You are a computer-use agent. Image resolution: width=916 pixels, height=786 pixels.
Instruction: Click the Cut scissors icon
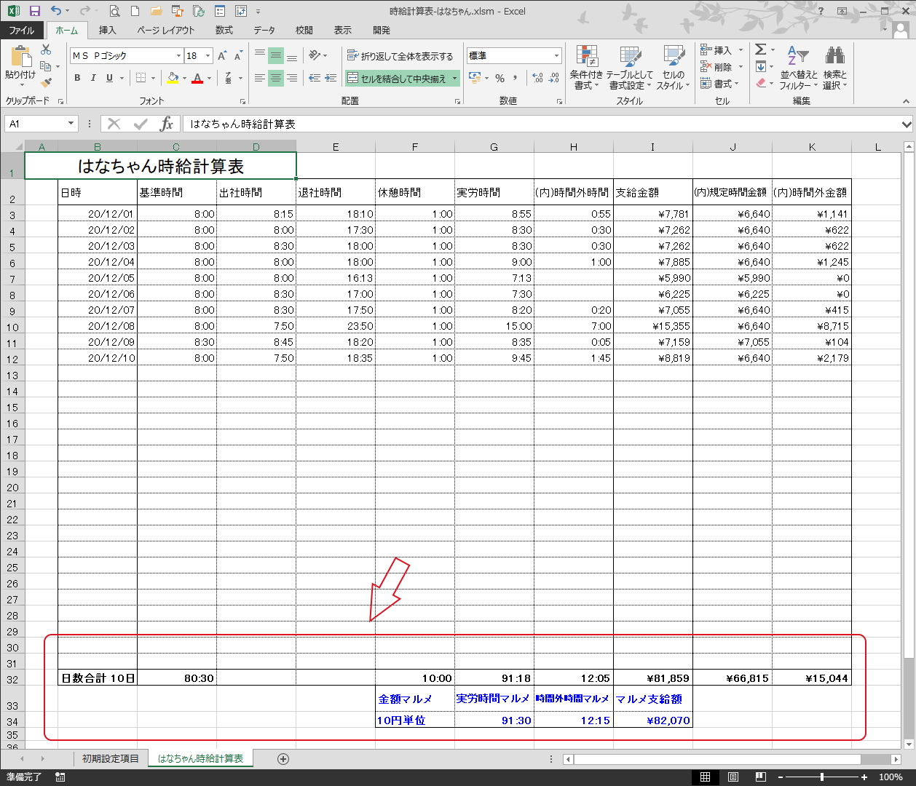pos(46,49)
